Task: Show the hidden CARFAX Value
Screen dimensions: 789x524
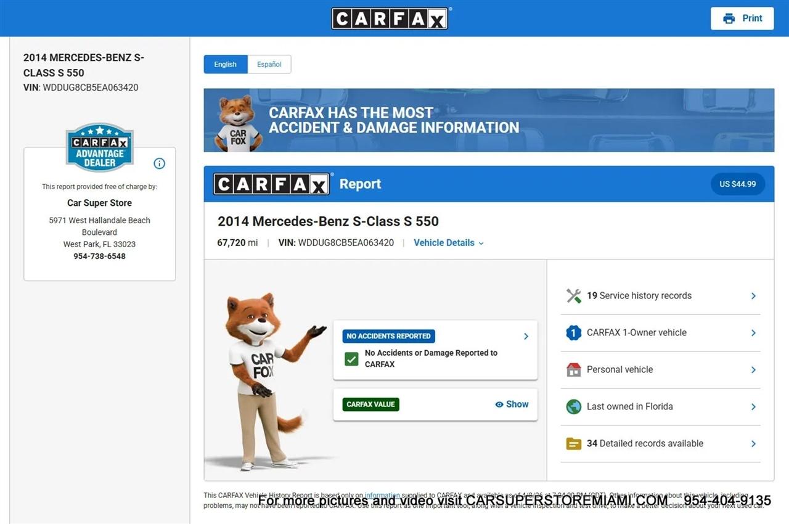Action: 512,404
